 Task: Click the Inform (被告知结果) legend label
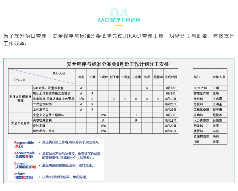pyautogui.click(x=24, y=176)
